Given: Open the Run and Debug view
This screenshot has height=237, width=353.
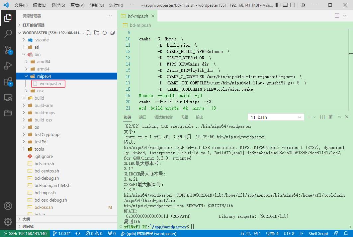Looking at the screenshot, I should [x=8, y=66].
